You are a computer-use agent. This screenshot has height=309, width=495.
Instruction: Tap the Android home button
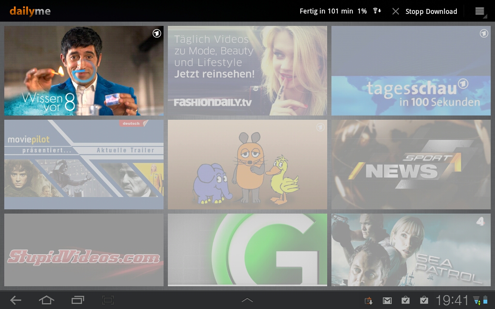(46, 300)
